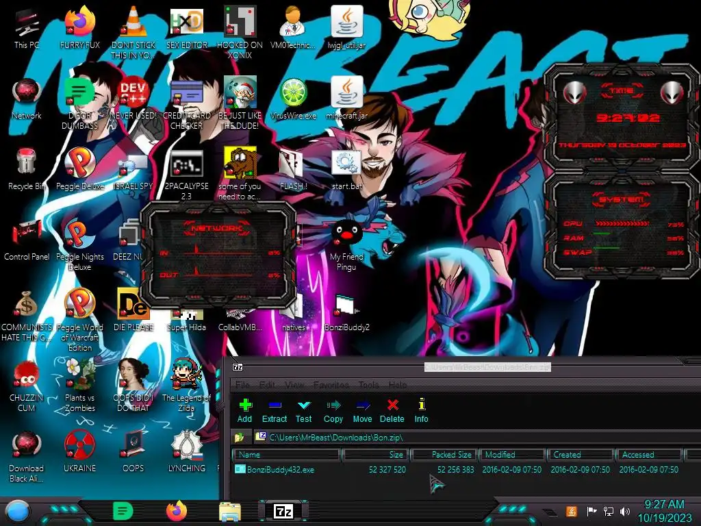This screenshot has width=701, height=526.
Task: Click the 7z icon in window title bar
Action: pyautogui.click(x=238, y=367)
